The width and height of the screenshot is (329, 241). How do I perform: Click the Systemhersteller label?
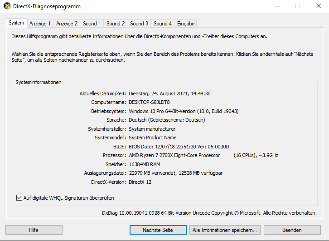[x=107, y=129]
